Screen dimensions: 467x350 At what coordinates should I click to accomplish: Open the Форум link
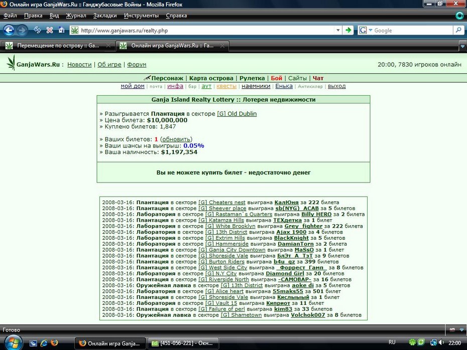pos(137,65)
